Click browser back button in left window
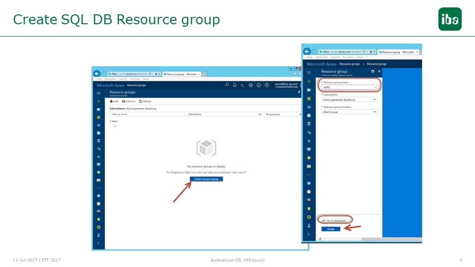 96,74
